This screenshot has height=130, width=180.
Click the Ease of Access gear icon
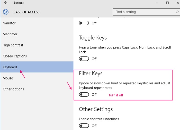tap(6, 12)
